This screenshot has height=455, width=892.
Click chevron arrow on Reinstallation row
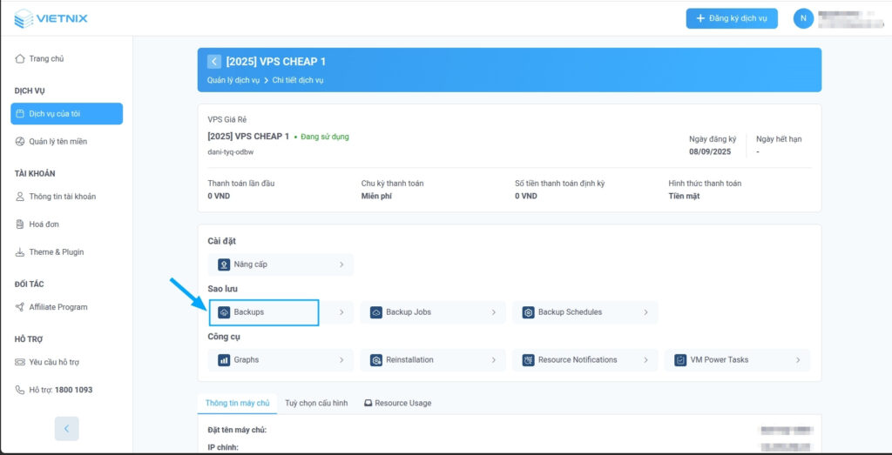(x=494, y=360)
